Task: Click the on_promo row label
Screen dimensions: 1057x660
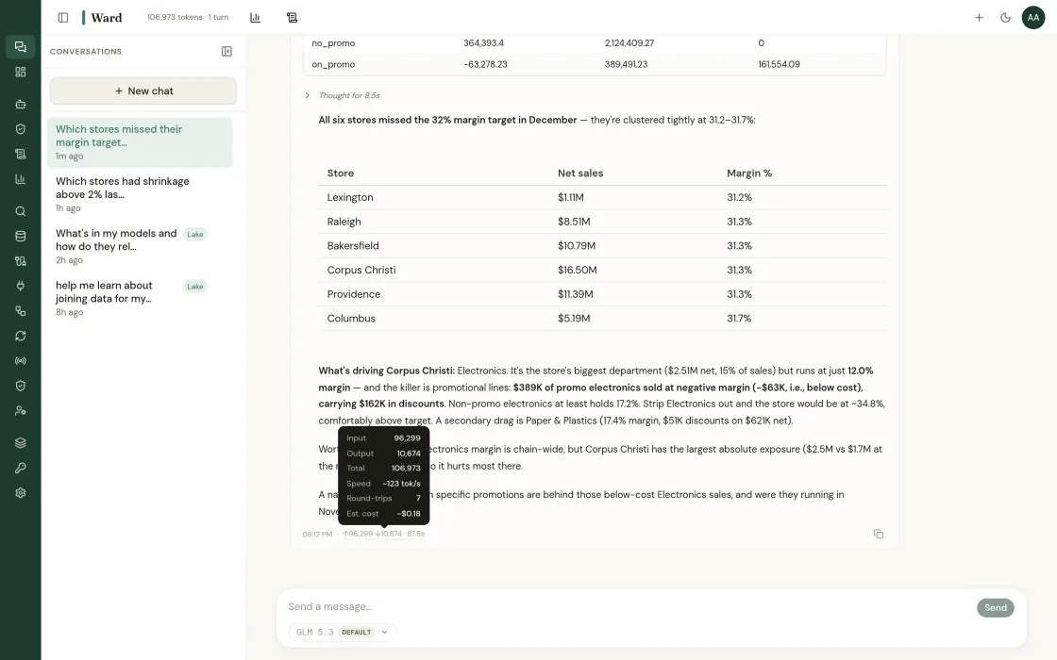Action: point(333,65)
